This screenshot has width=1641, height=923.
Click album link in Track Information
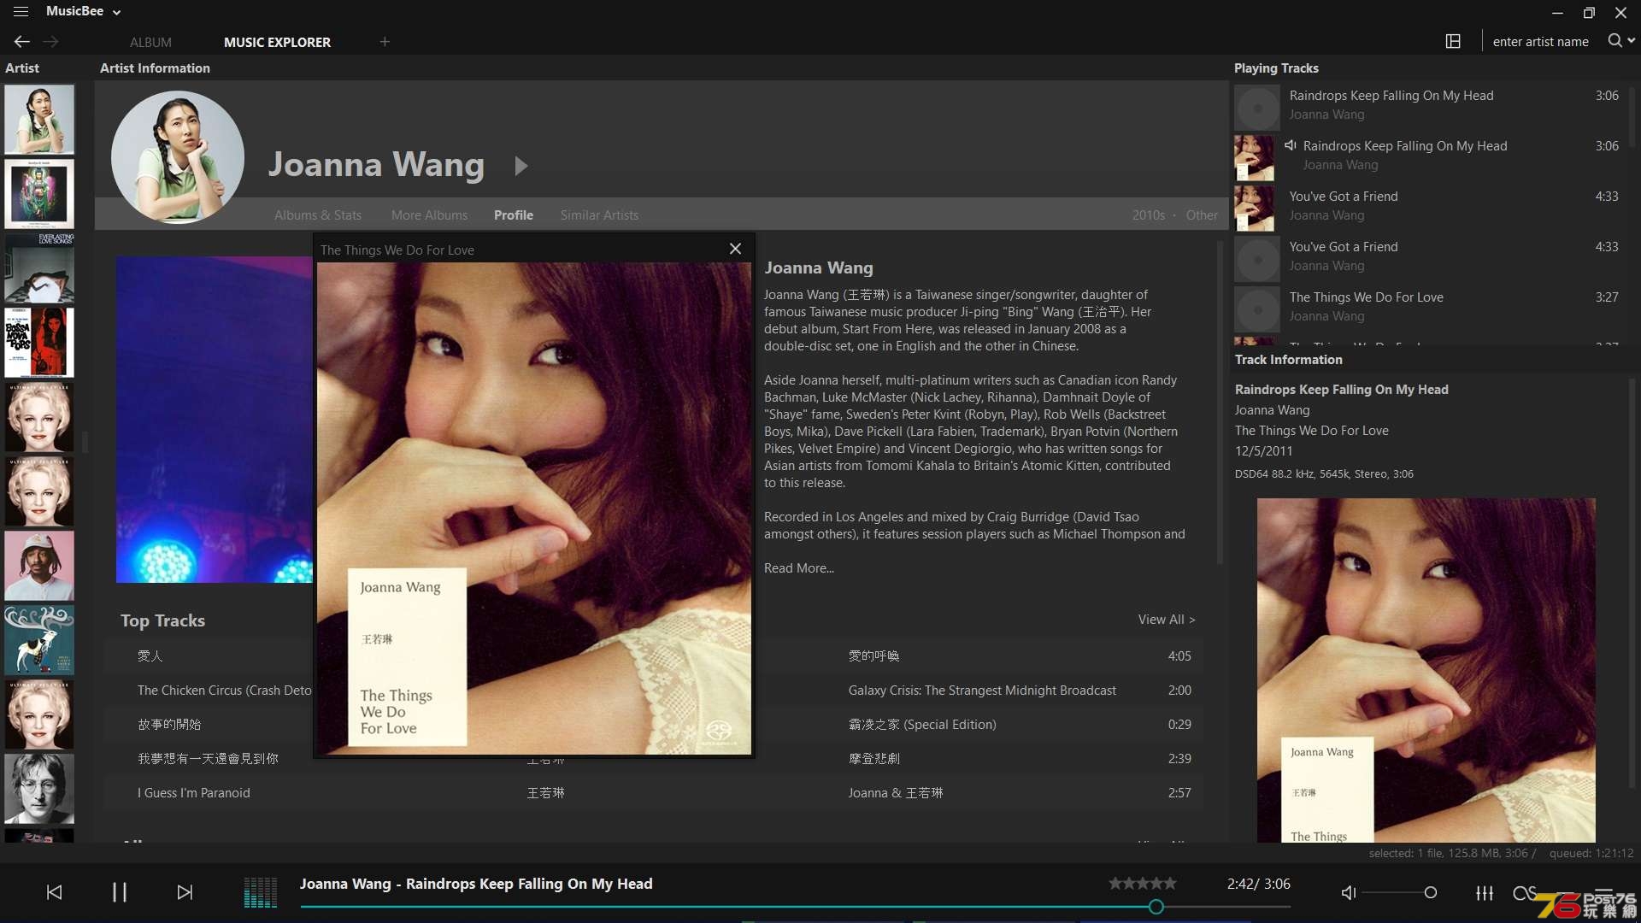pyautogui.click(x=1311, y=431)
